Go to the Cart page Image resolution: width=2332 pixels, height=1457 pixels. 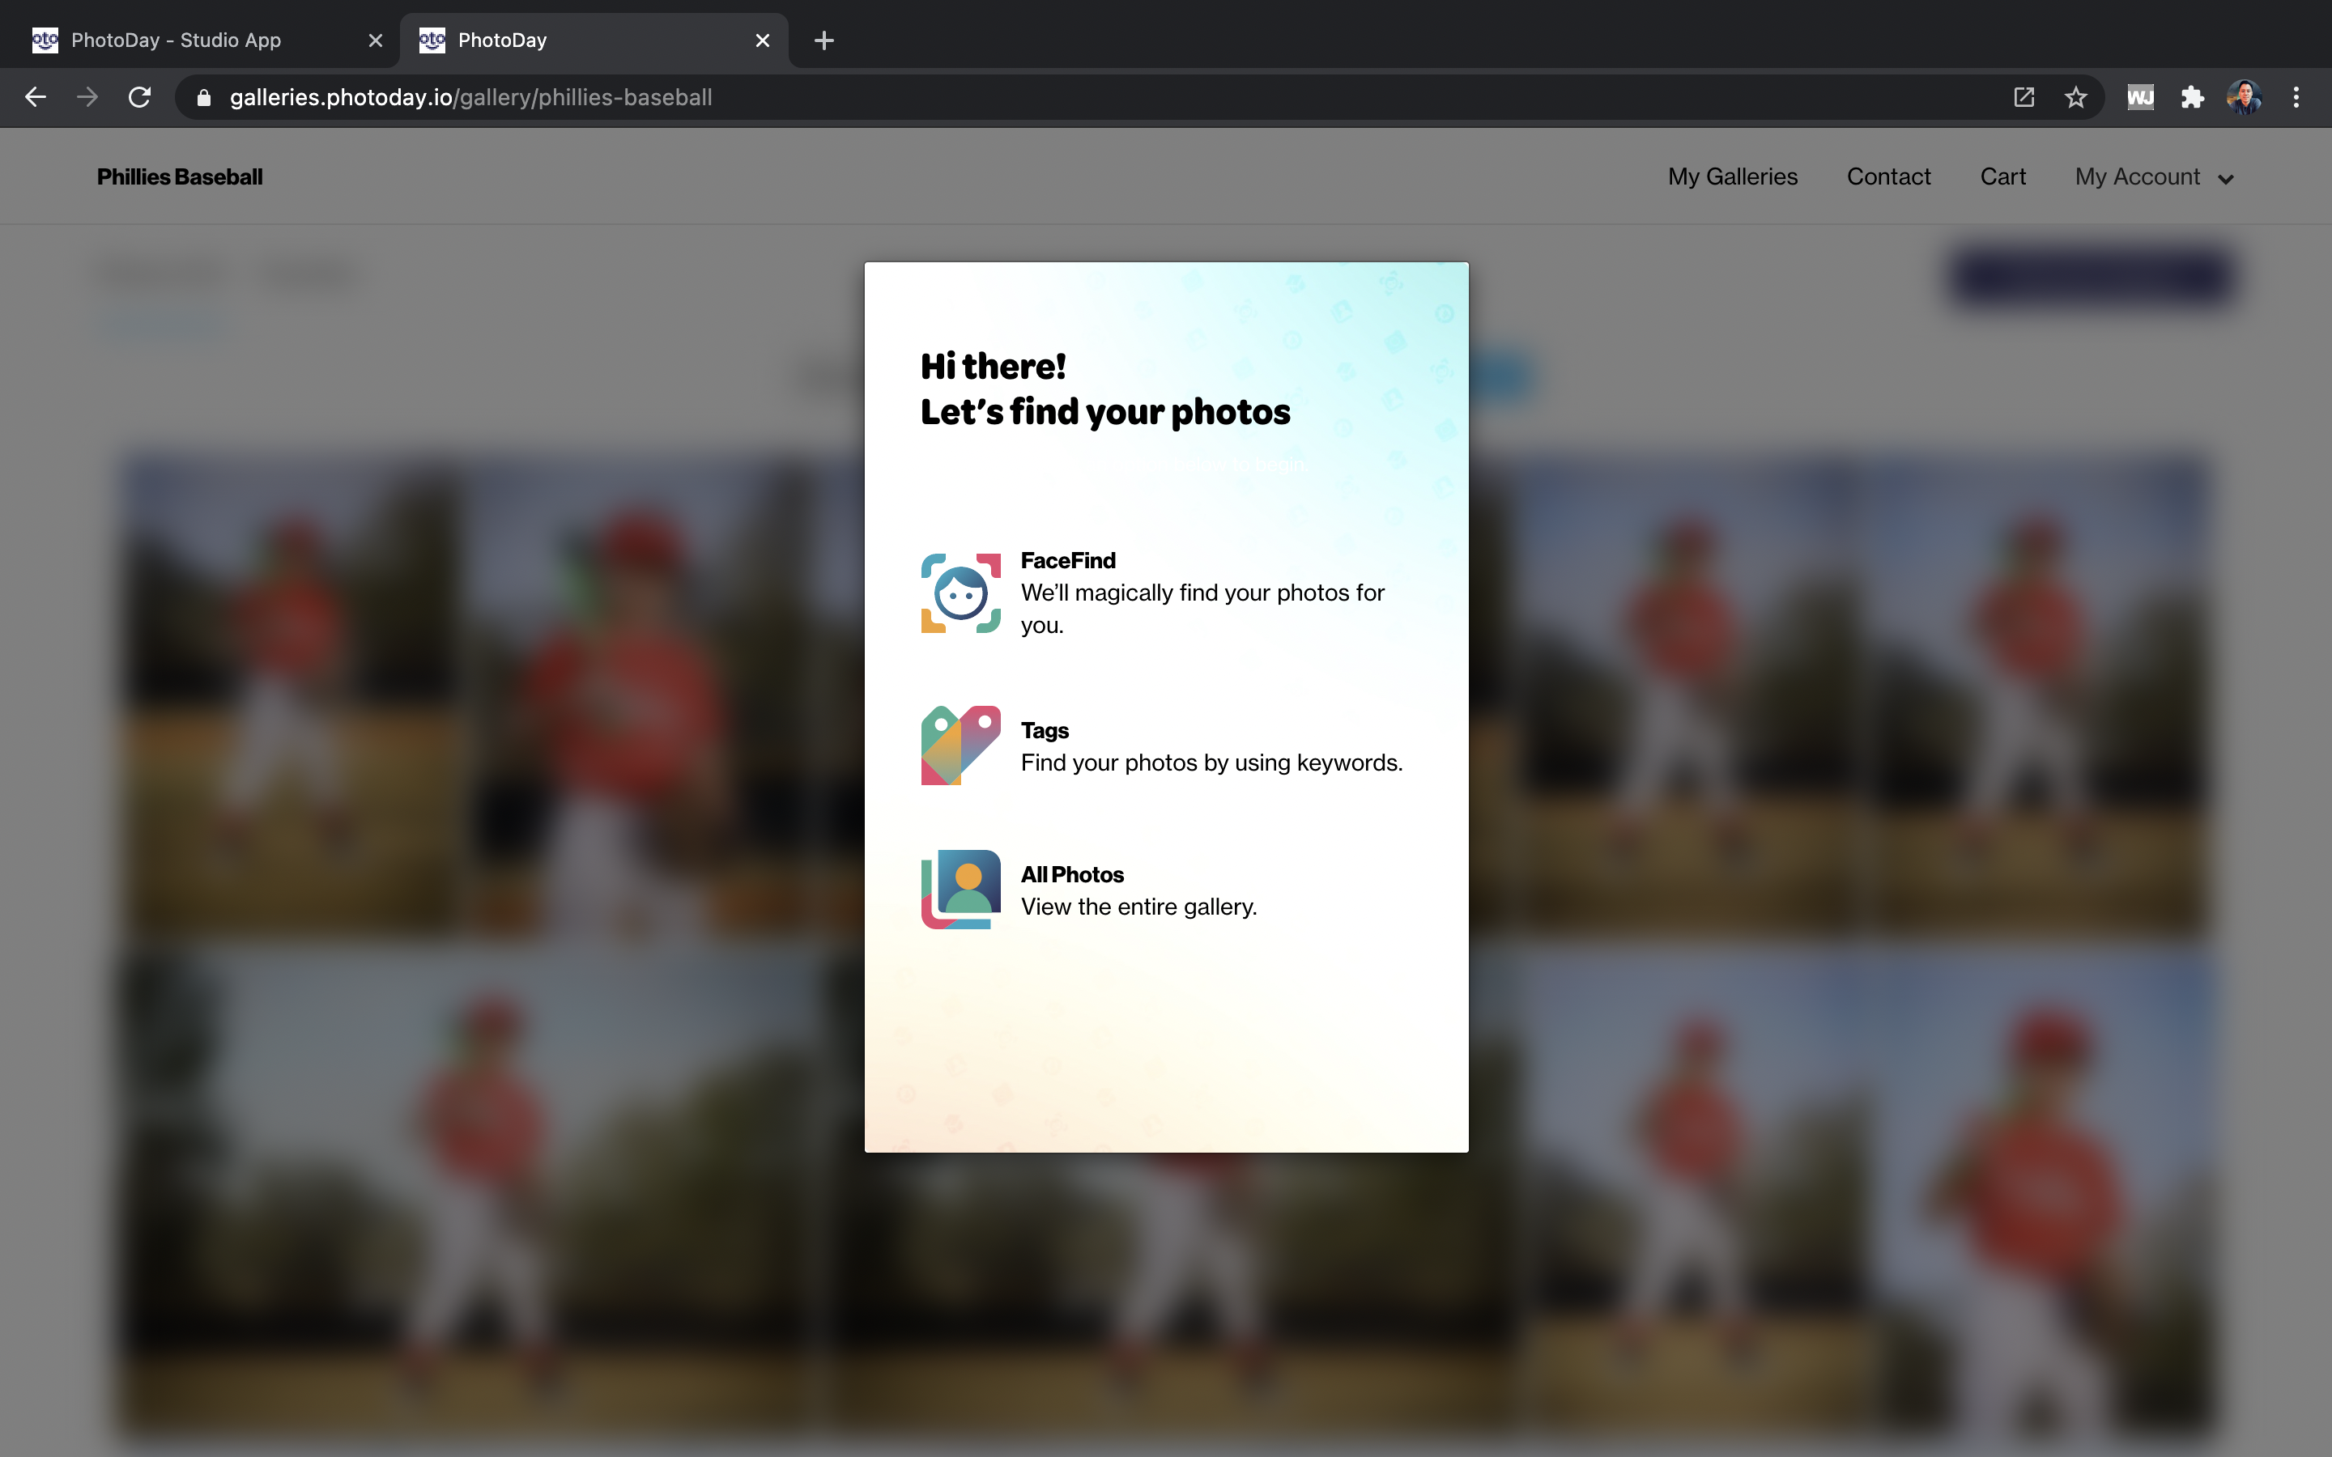(x=2002, y=177)
